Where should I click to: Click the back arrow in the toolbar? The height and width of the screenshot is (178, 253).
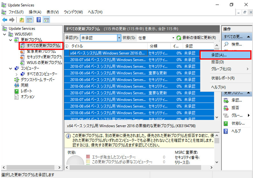click(4, 20)
